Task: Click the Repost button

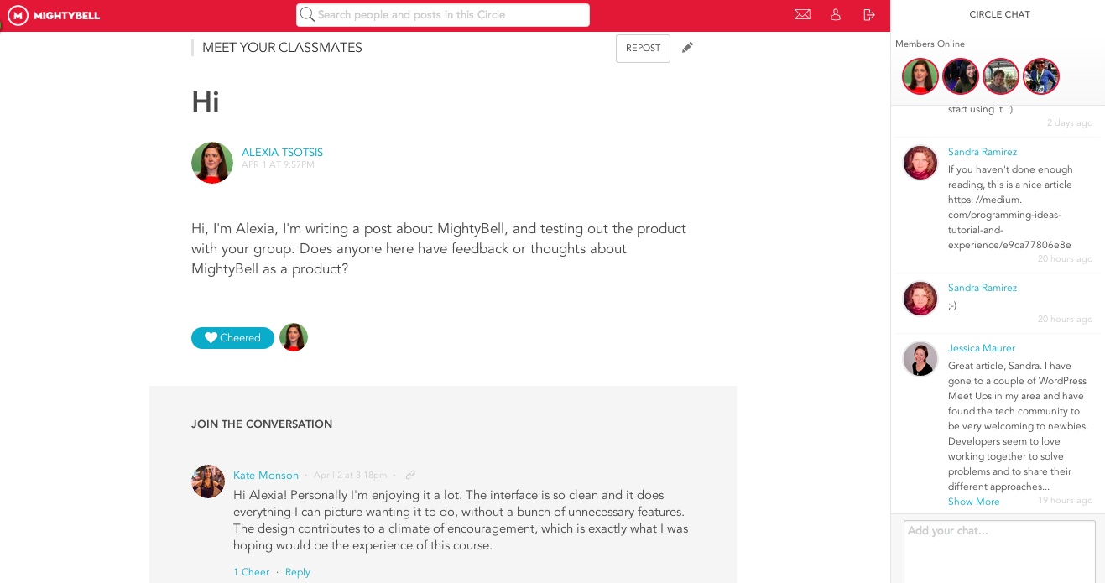Action: pyautogui.click(x=643, y=49)
